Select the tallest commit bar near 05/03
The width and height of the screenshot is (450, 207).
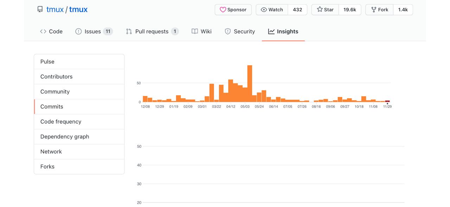click(x=250, y=84)
